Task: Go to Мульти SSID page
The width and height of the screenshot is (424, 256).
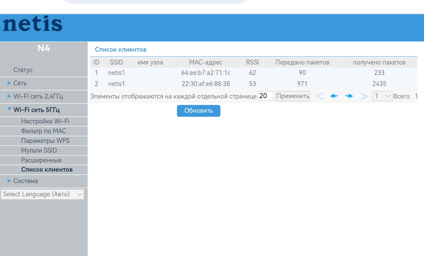Action: (39, 151)
